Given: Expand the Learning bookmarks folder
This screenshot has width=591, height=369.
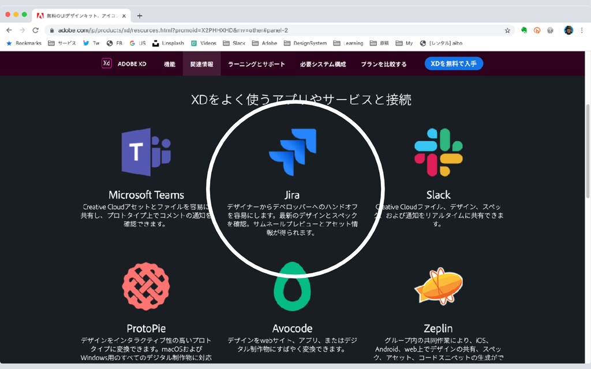Looking at the screenshot, I should pos(348,43).
